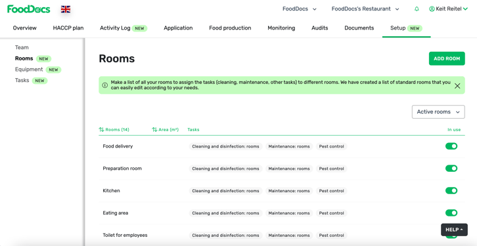Click Kitchen's Pest control tag
Screen dimensions: 477x246
click(x=331, y=191)
